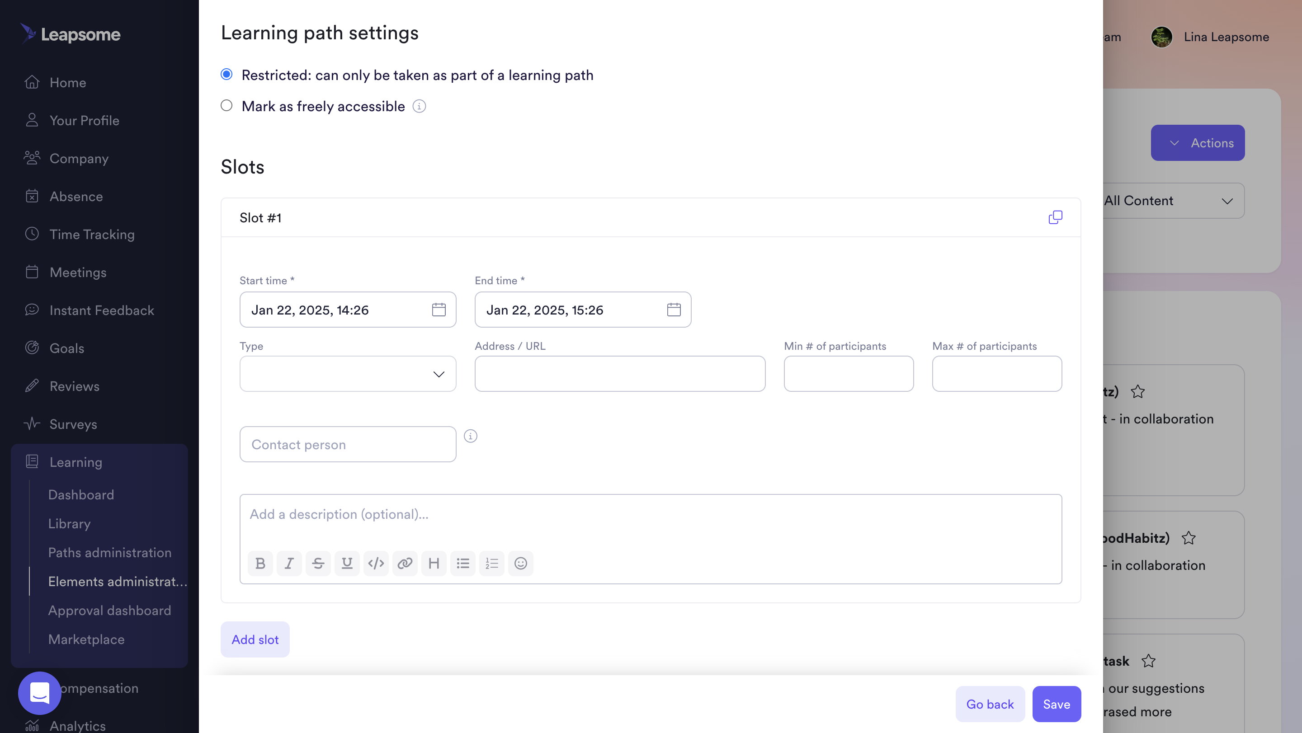Open the Company page

pyautogui.click(x=79, y=158)
